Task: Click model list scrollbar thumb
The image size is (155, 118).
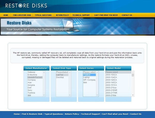Action: [x=133, y=75]
